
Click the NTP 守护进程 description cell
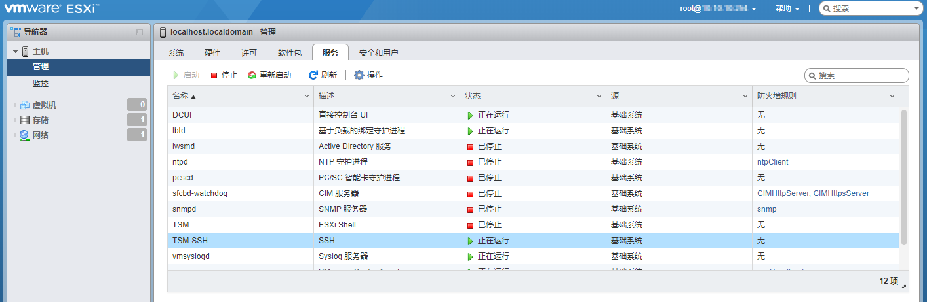coord(343,162)
